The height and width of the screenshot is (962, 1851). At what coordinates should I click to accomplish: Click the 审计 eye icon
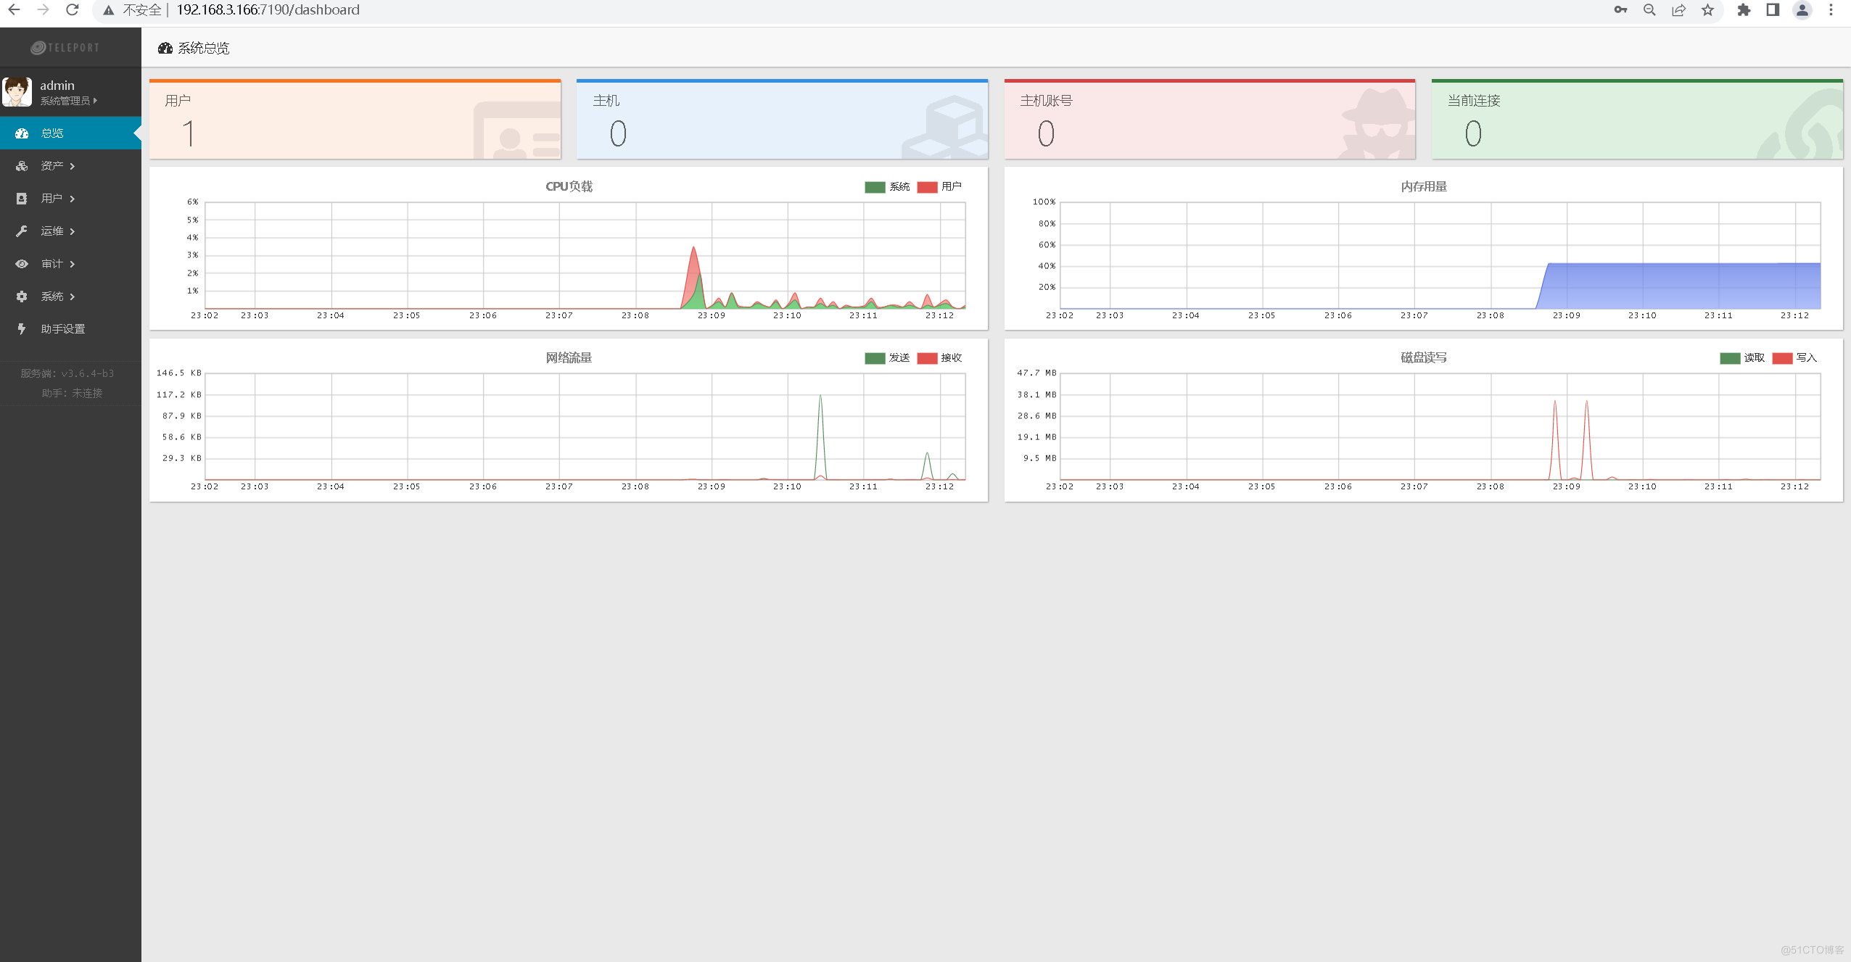pyautogui.click(x=22, y=264)
